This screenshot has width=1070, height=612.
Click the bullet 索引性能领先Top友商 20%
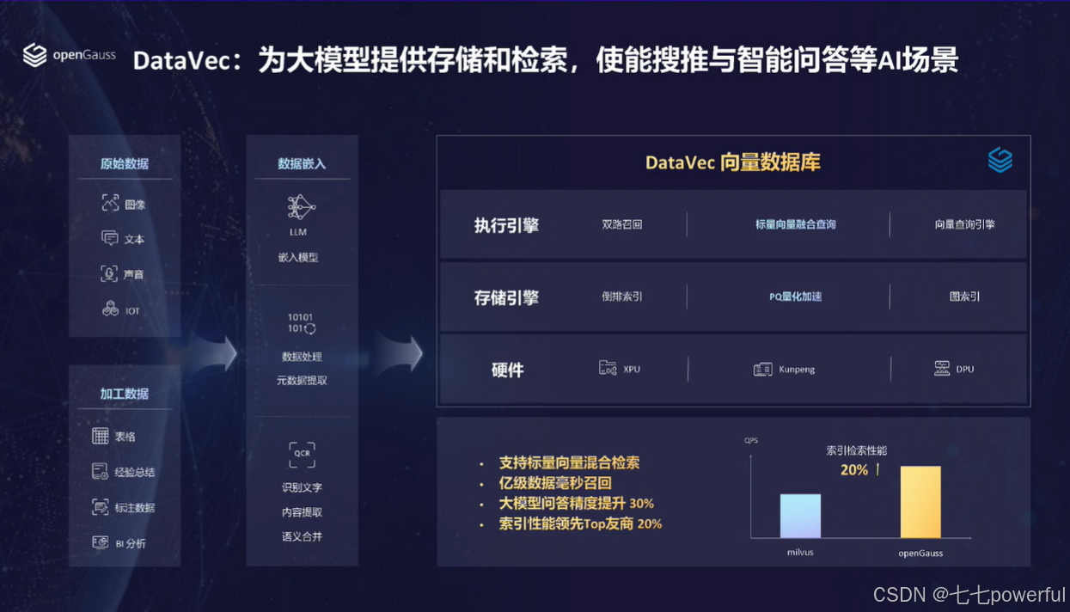[x=580, y=523]
